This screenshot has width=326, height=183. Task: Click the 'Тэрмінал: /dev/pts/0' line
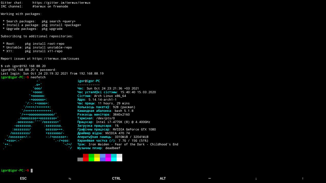click(96, 118)
